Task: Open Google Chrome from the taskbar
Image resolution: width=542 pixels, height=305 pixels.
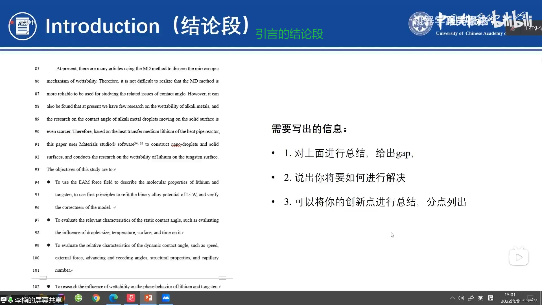Action: tap(96, 298)
